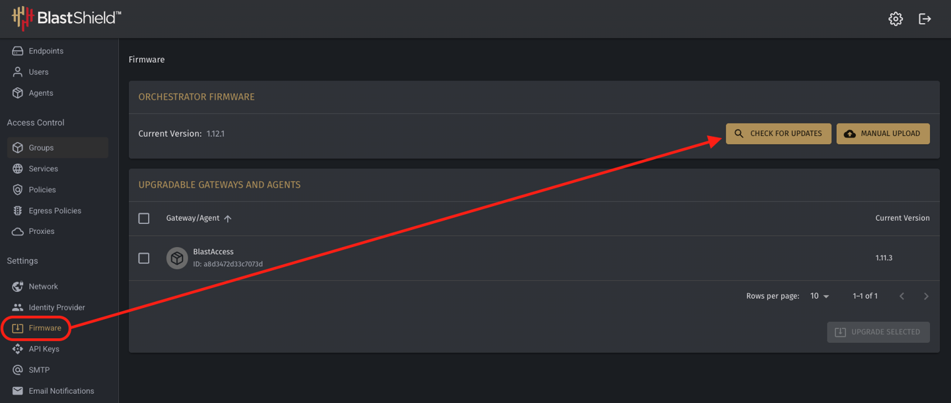Image resolution: width=951 pixels, height=403 pixels.
Task: Open the API Keys sidebar icon
Action: pos(18,349)
